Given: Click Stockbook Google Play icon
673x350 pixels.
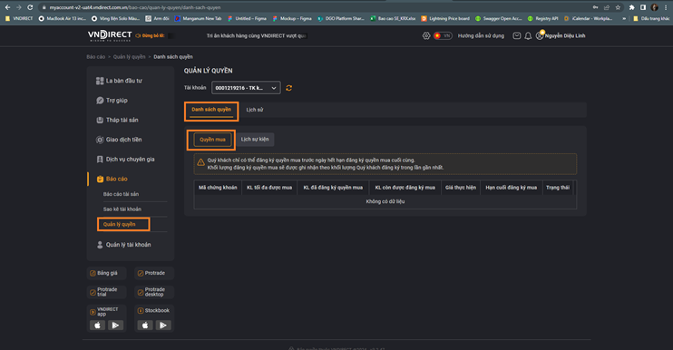Looking at the screenshot, I should pos(163,326).
